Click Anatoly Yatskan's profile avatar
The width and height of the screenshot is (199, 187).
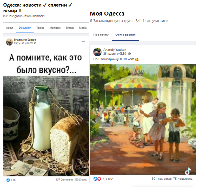tap(98, 52)
